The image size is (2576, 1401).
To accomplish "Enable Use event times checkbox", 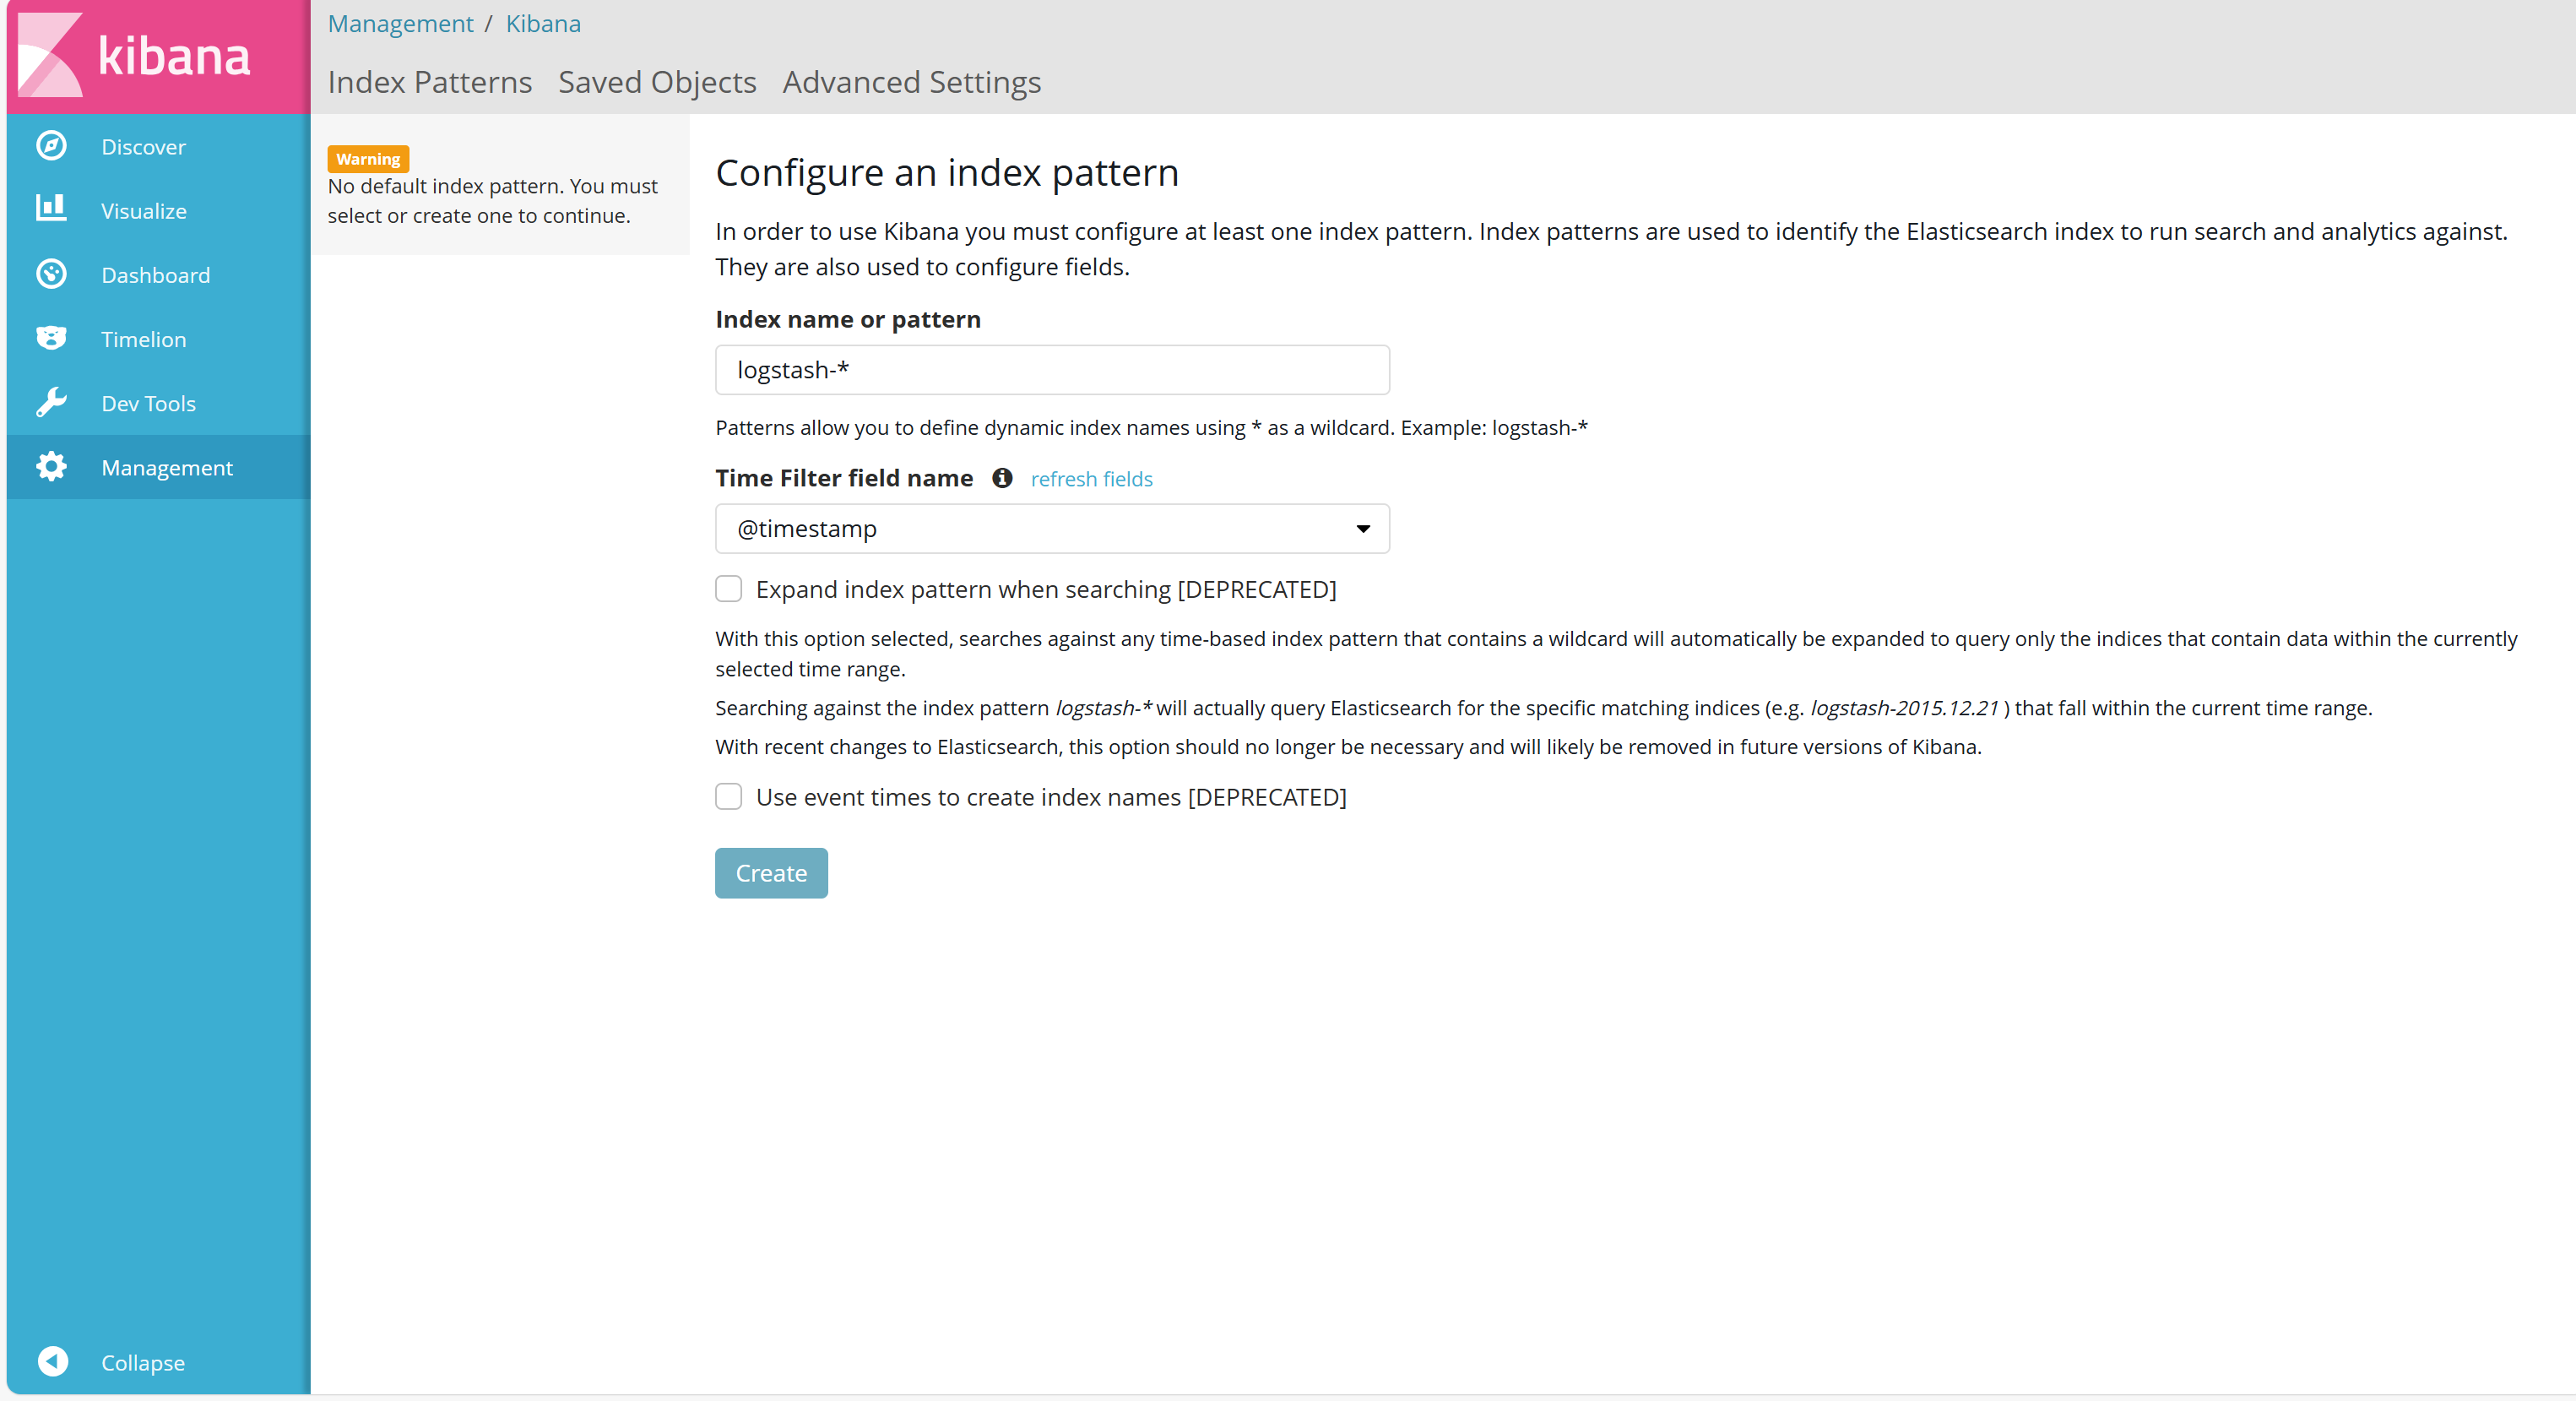I will tap(729, 797).
